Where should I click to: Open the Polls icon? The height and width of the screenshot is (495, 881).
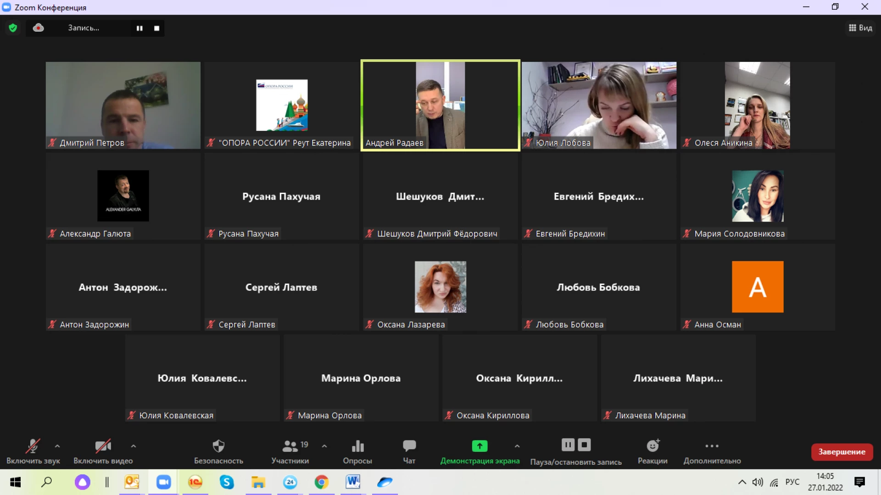click(357, 446)
